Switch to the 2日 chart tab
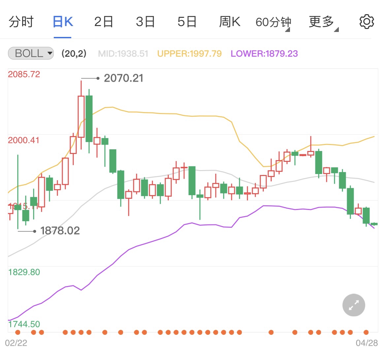 [x=104, y=22]
